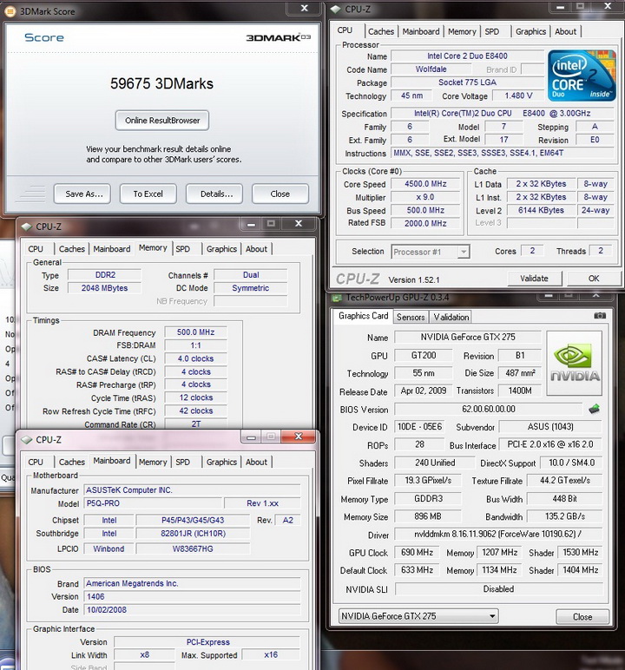Image resolution: width=625 pixels, height=670 pixels.
Task: Open About tab in CPU-Z Mainboard window
Action: click(256, 462)
